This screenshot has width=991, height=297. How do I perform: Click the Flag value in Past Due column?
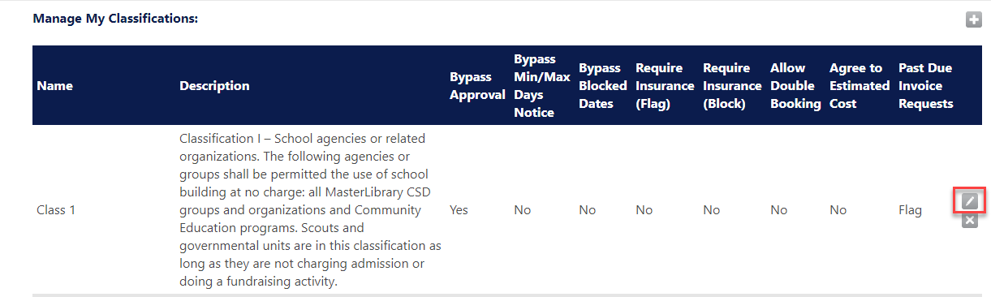pos(910,210)
